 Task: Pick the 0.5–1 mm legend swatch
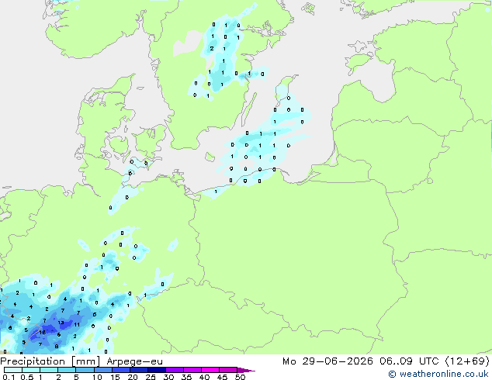click(31, 370)
